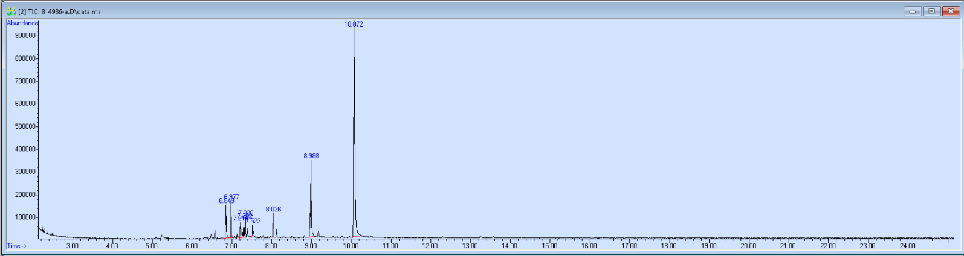Click the Time--> axis label

(x=17, y=246)
